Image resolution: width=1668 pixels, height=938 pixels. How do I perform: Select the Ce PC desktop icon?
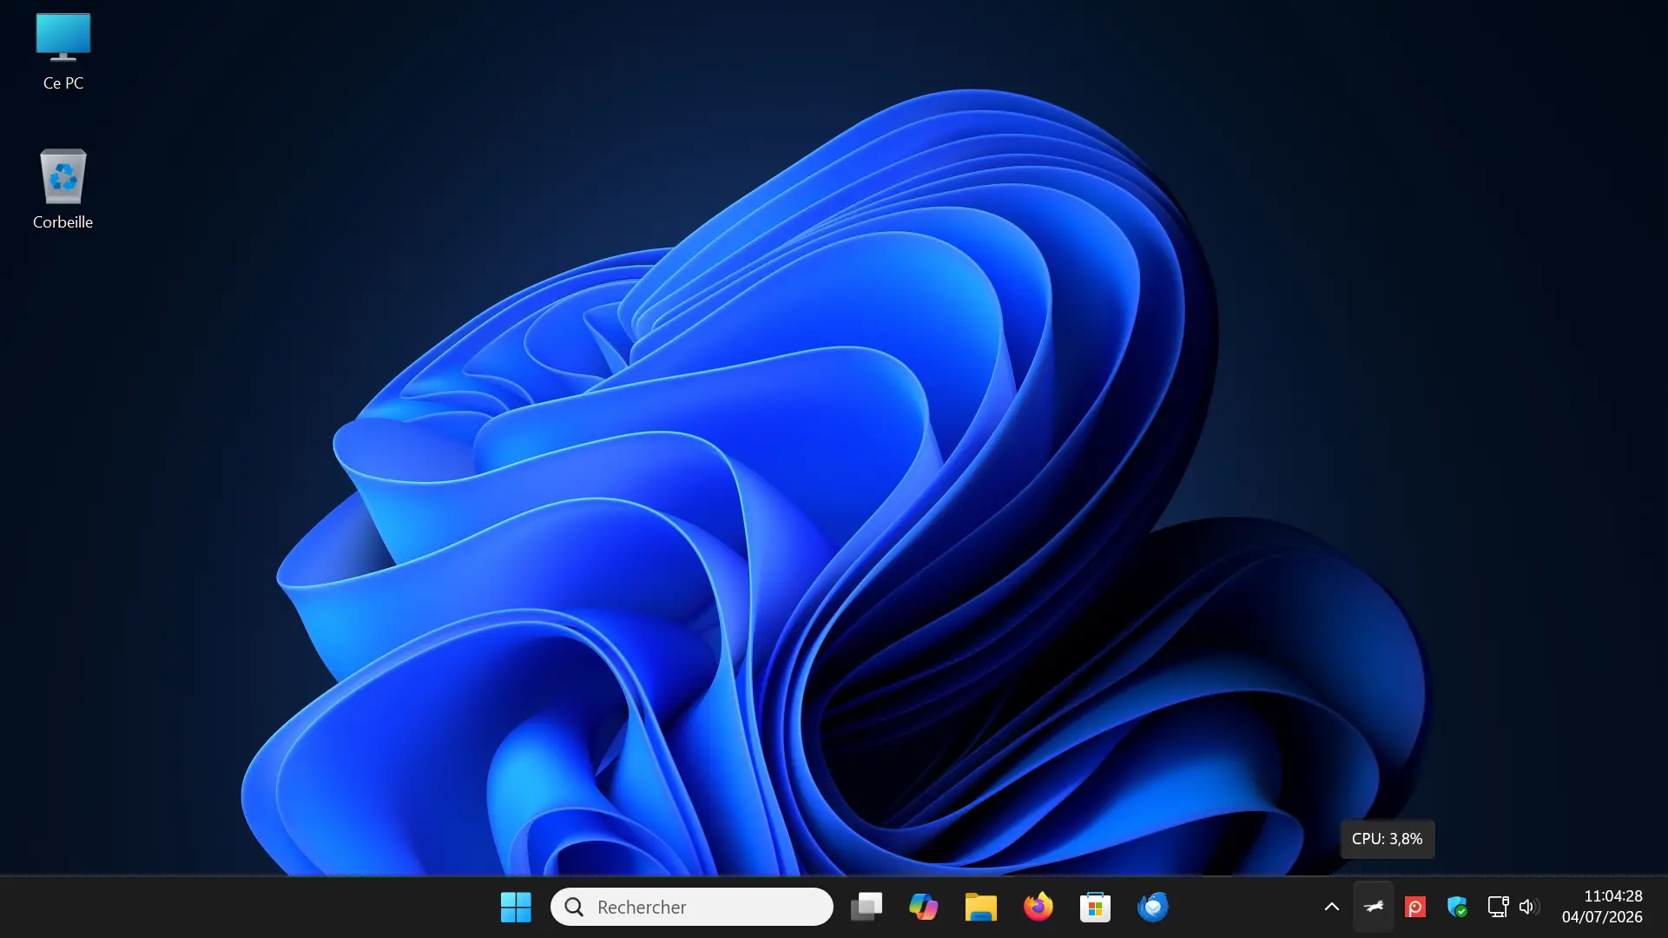pyautogui.click(x=63, y=51)
